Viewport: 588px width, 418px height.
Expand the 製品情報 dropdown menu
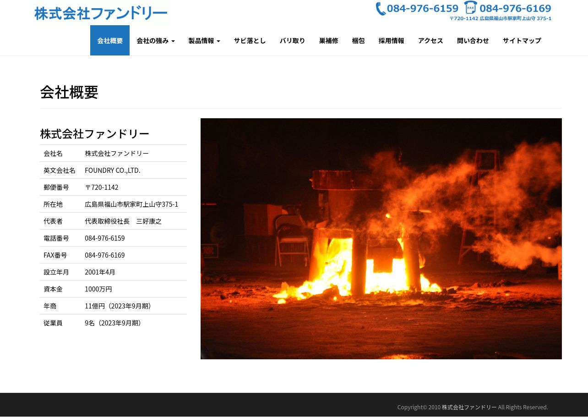(204, 40)
